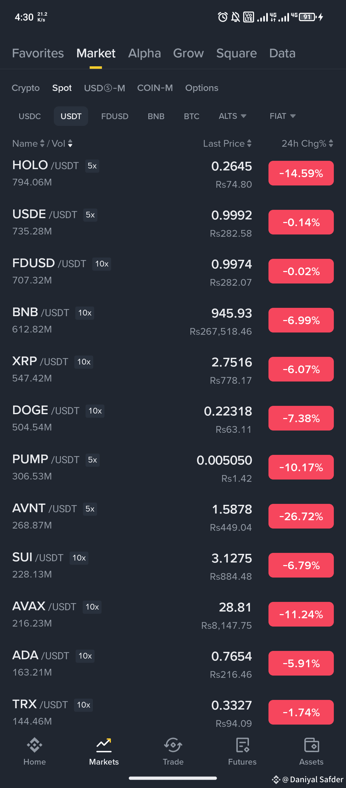Toggle 24h Chg% sort order
Screen dimensions: 346x788
point(331,144)
